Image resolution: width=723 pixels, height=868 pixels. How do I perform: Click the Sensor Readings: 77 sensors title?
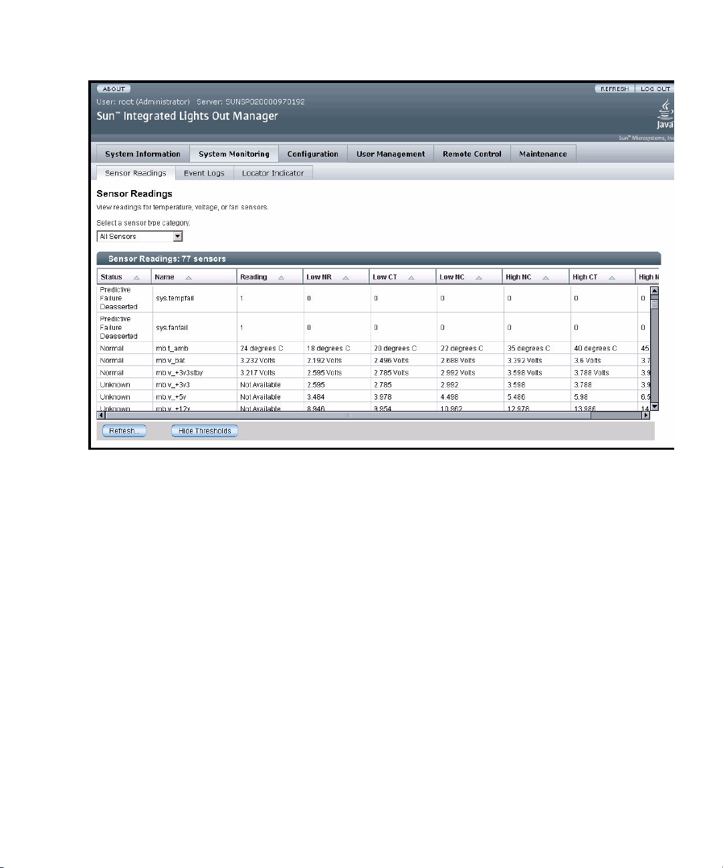[x=167, y=259]
